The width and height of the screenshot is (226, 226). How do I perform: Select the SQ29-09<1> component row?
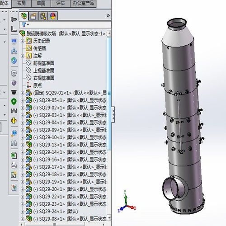(x=66, y=130)
